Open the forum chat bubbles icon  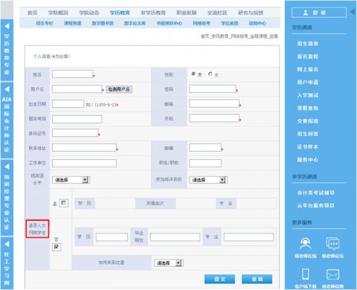tap(332, 244)
